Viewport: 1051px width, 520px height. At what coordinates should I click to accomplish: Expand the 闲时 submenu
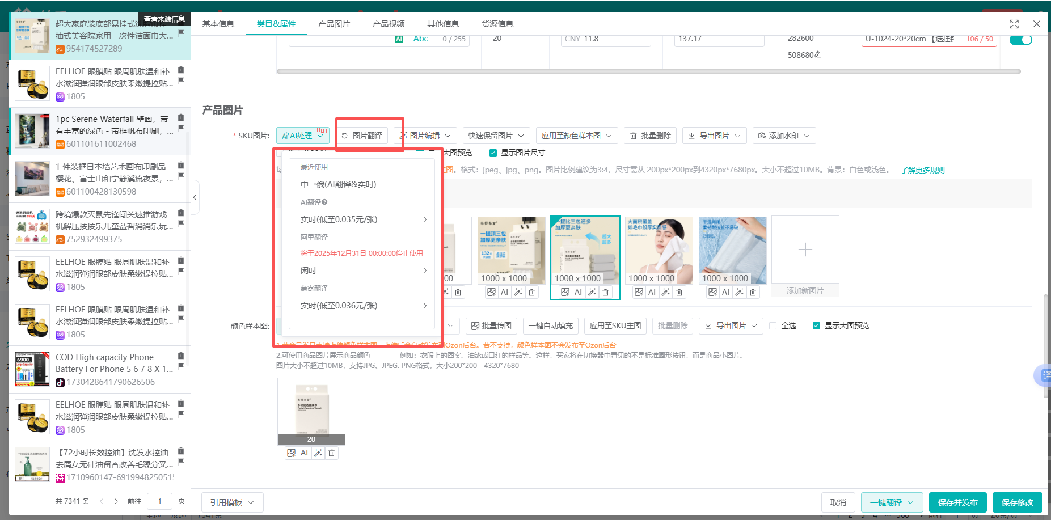362,270
